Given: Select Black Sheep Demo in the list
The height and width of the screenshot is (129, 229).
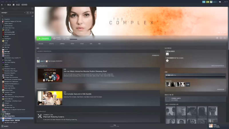Looking at the screenshot, I should coord(9,116).
